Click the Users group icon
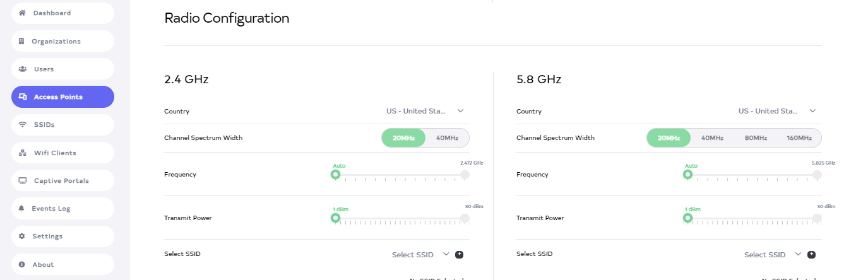 point(22,69)
